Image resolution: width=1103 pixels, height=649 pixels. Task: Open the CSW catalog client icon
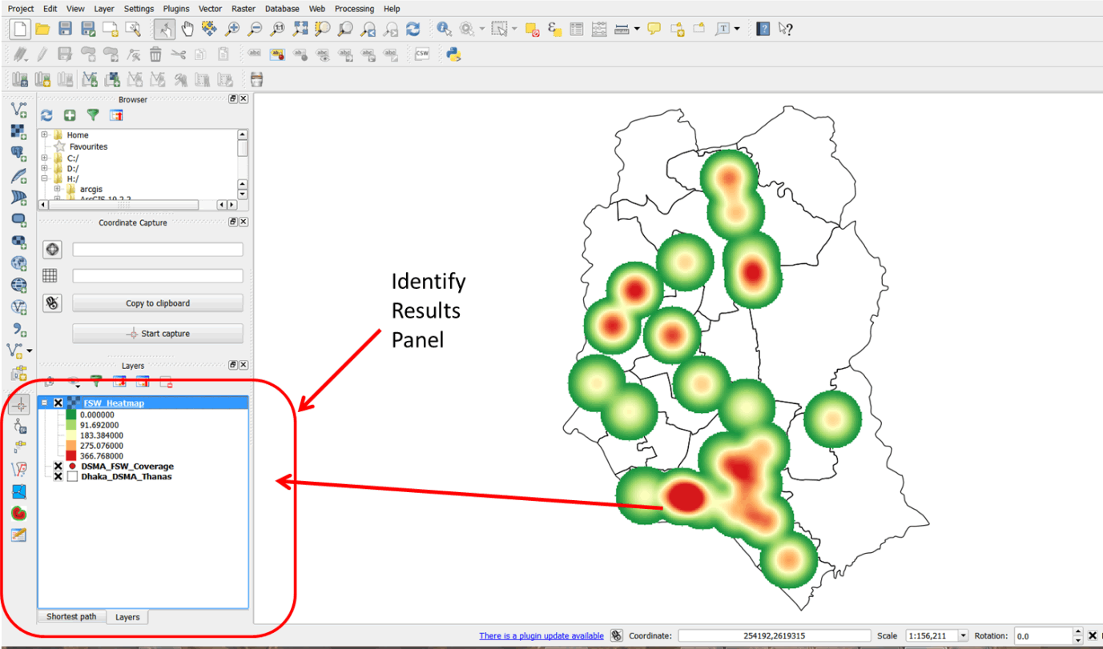pos(421,54)
